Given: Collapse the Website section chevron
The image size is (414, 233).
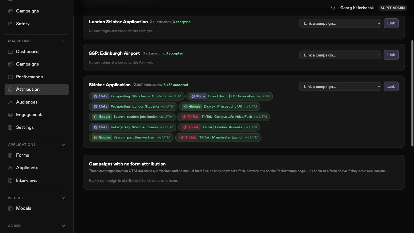Looking at the screenshot, I should tap(63, 198).
